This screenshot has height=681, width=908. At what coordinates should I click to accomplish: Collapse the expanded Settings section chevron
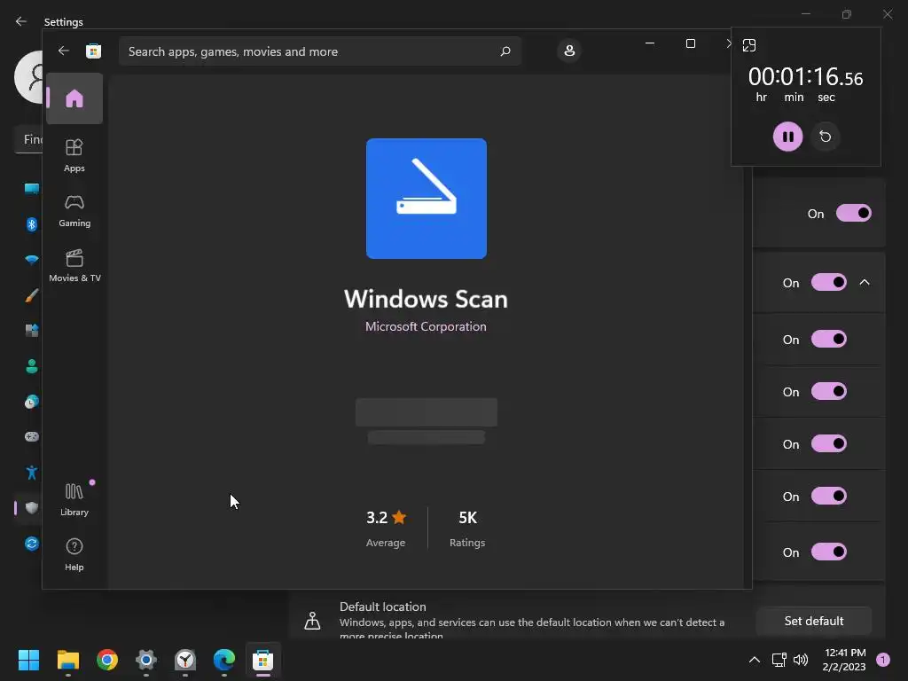[x=865, y=283]
